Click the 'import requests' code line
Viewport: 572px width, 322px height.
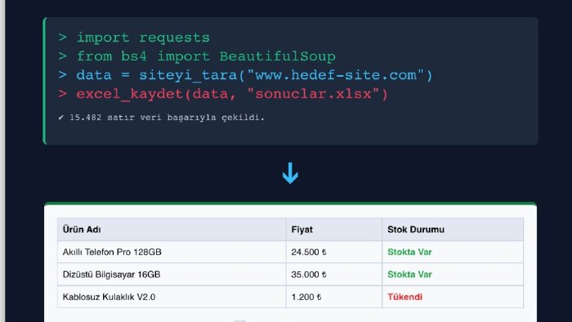[134, 38]
